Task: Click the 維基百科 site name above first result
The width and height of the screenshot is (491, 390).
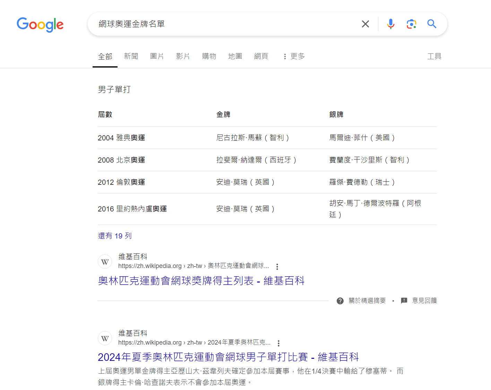Action: point(133,257)
